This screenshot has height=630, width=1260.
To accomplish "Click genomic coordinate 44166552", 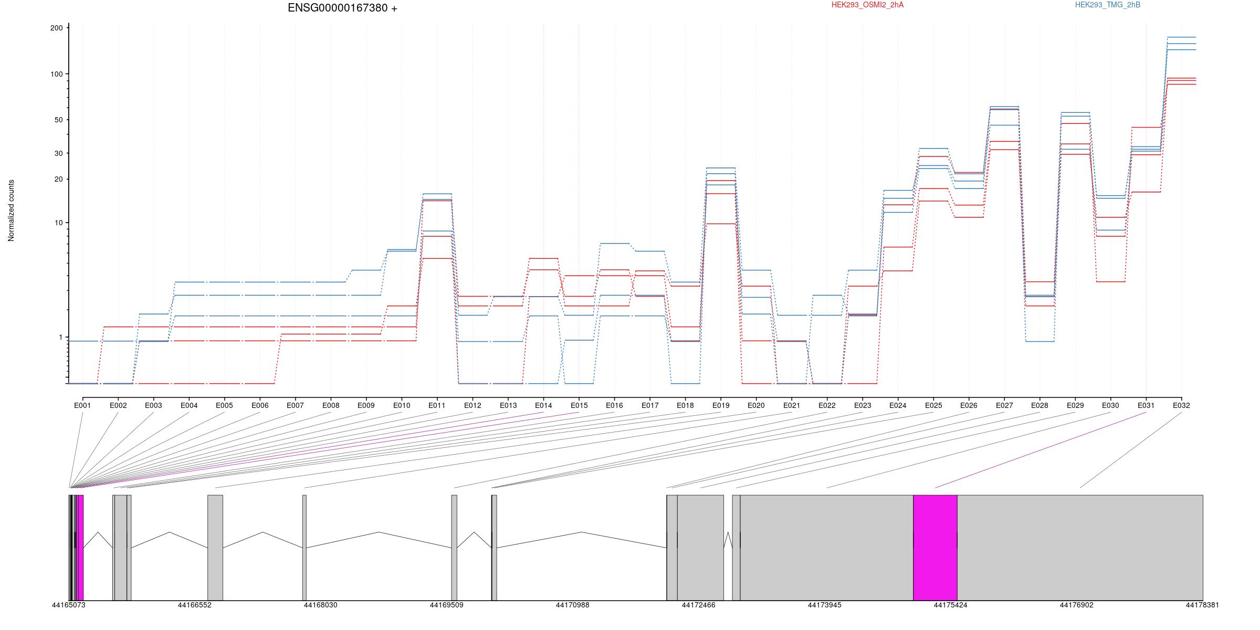I will (195, 605).
